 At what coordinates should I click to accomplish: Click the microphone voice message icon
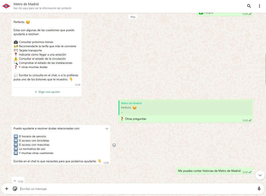click(x=259, y=189)
